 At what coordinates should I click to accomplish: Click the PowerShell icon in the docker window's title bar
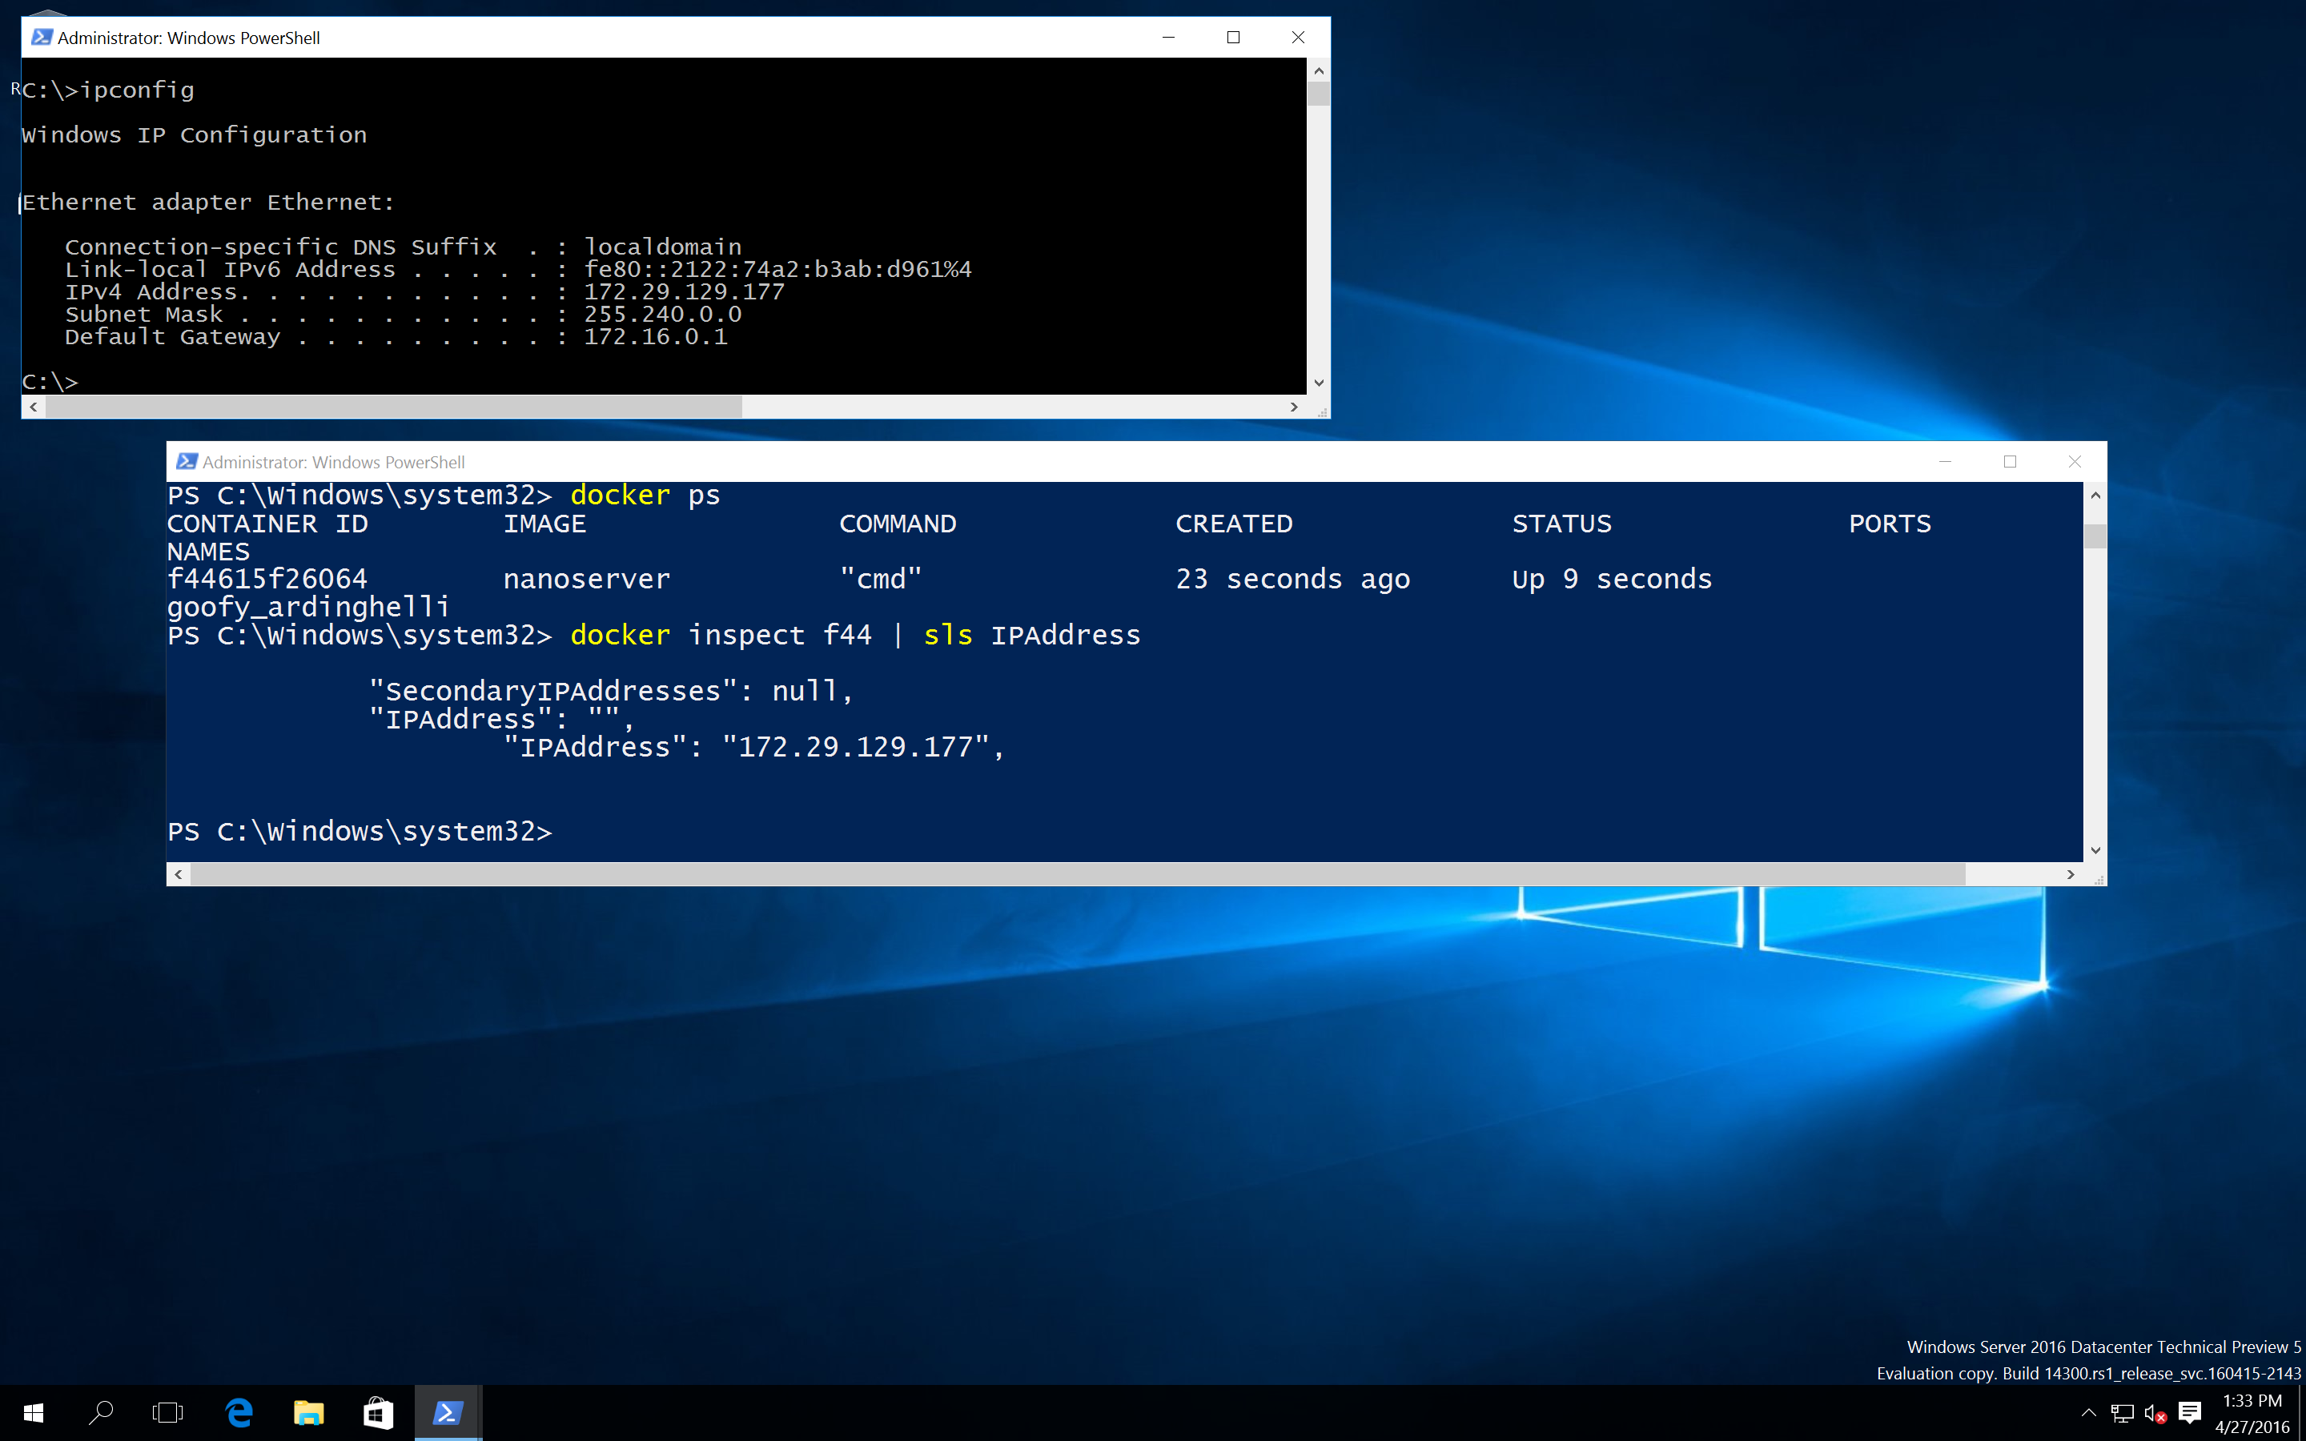pos(187,461)
